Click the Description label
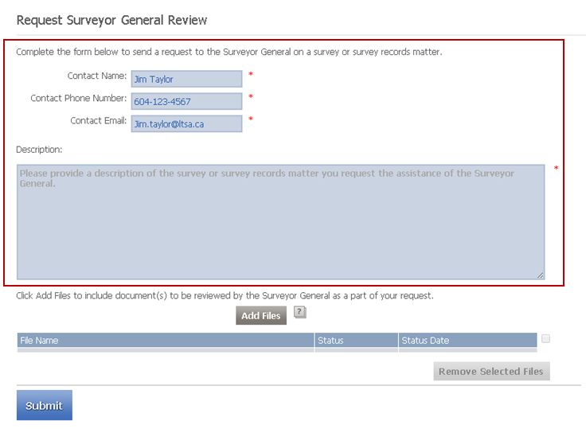 [x=39, y=150]
